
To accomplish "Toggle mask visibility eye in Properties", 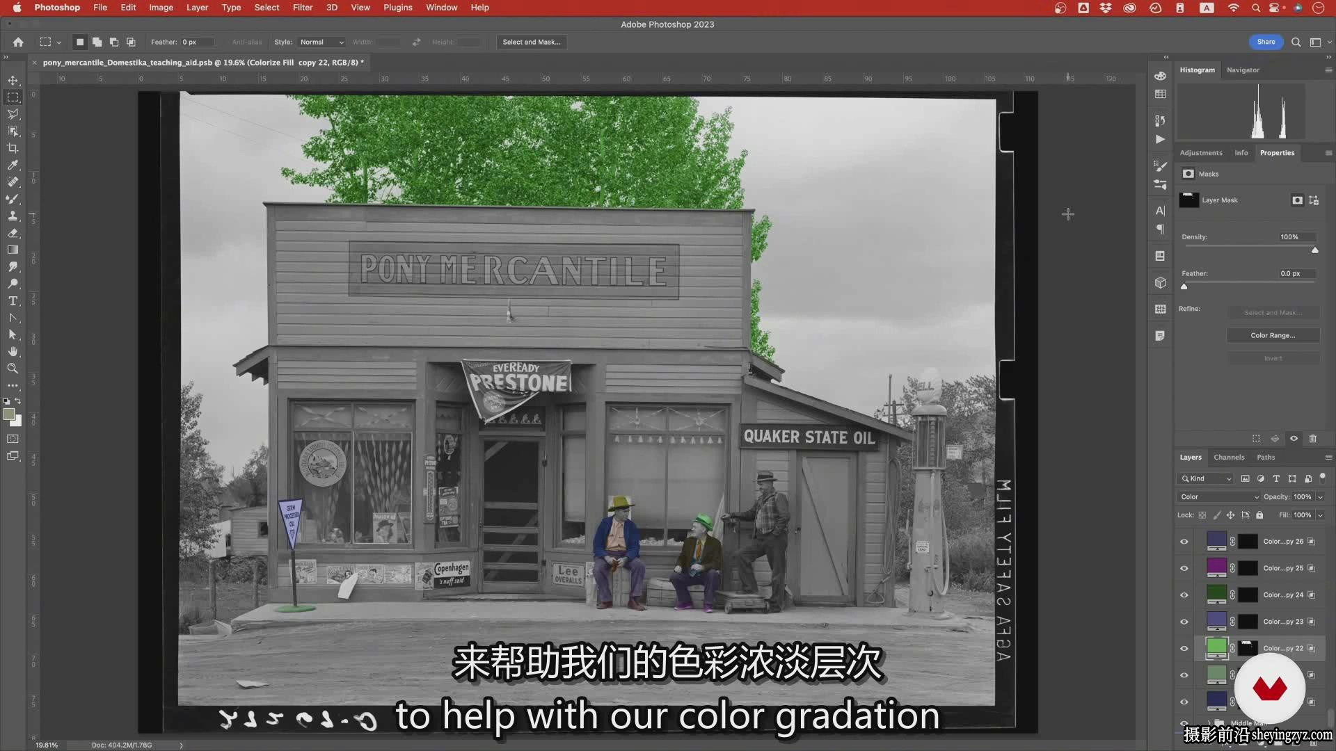I will 1294,439.
